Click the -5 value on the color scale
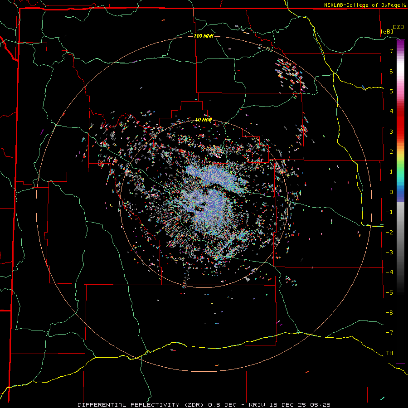This screenshot has height=408, width=408. click(389, 292)
